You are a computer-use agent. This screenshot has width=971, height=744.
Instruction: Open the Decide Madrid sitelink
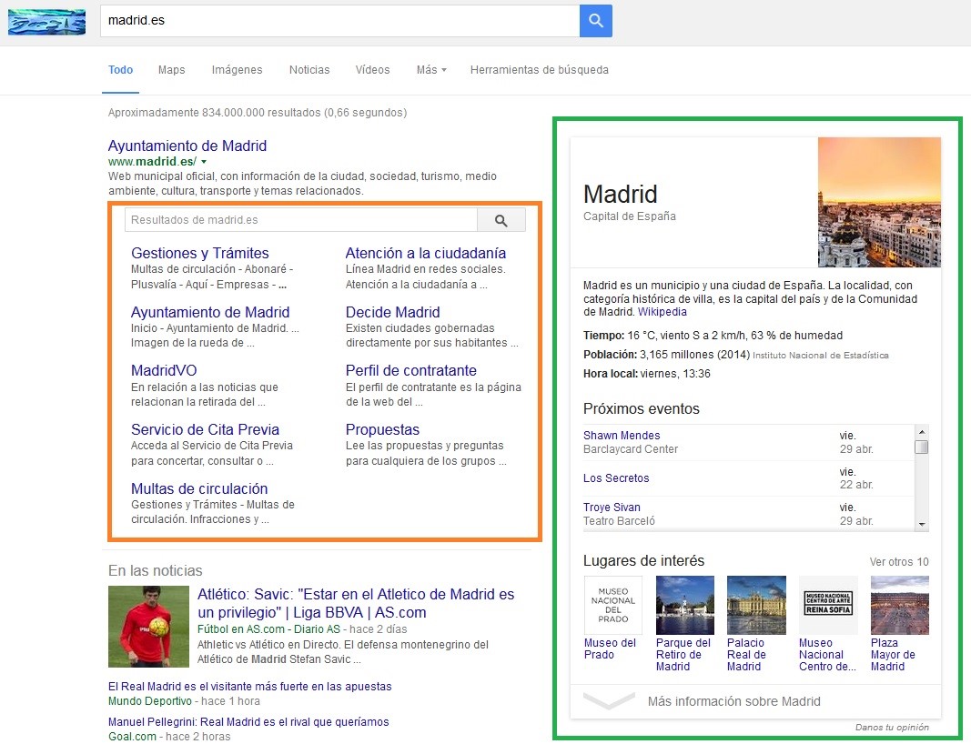392,312
